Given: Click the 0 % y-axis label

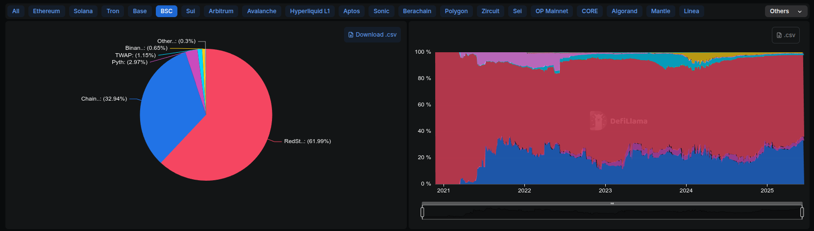Looking at the screenshot, I should pyautogui.click(x=426, y=184).
